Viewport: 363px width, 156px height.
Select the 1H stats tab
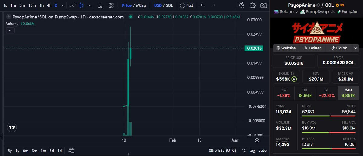(x=305, y=93)
